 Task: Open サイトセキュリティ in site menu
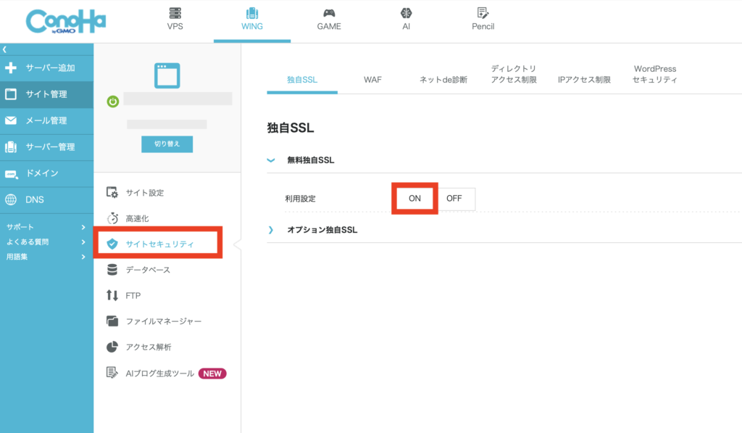pyautogui.click(x=159, y=244)
